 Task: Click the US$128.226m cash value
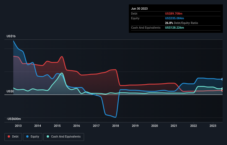click(174, 28)
